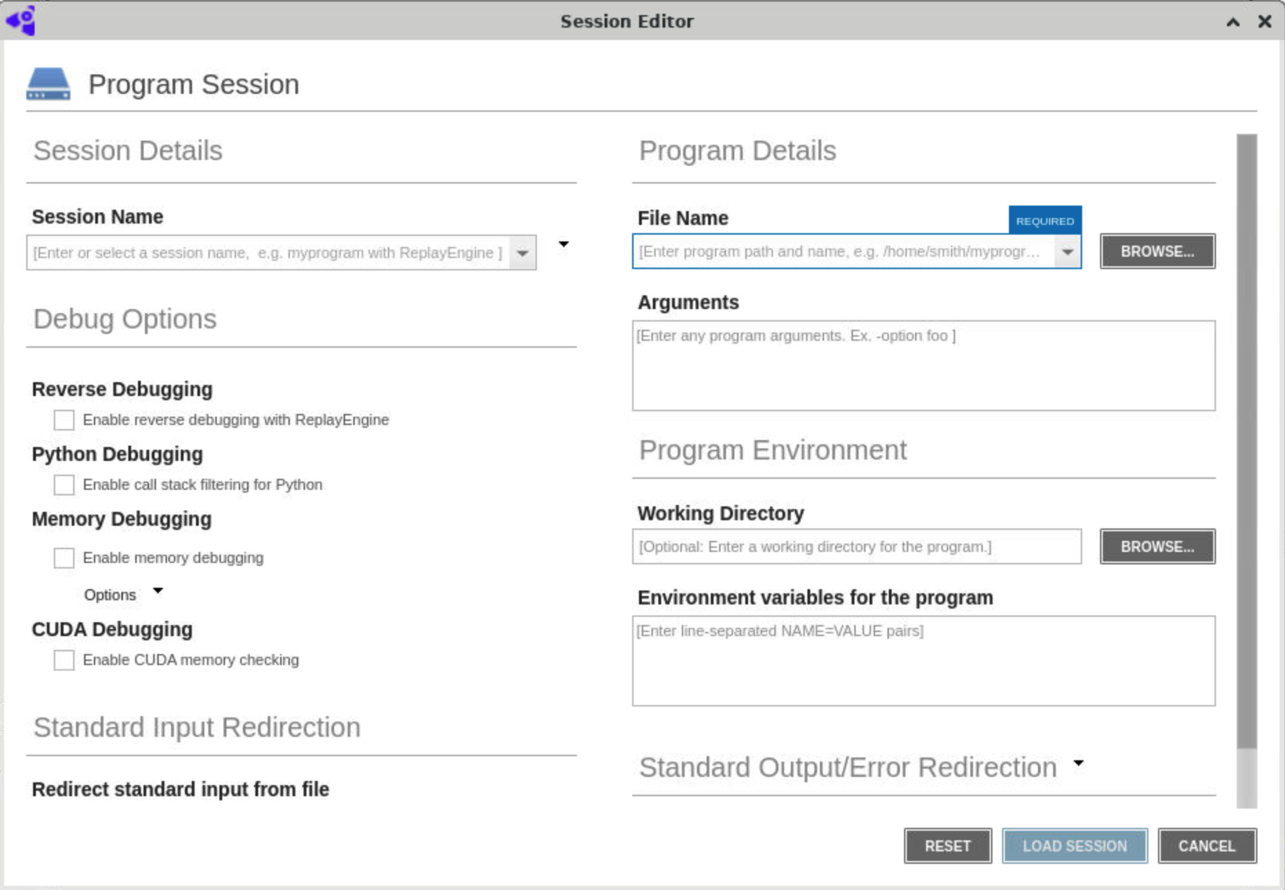The width and height of the screenshot is (1285, 890).
Task: Enable reverse debugging with ReplayEngine
Action: tap(64, 420)
